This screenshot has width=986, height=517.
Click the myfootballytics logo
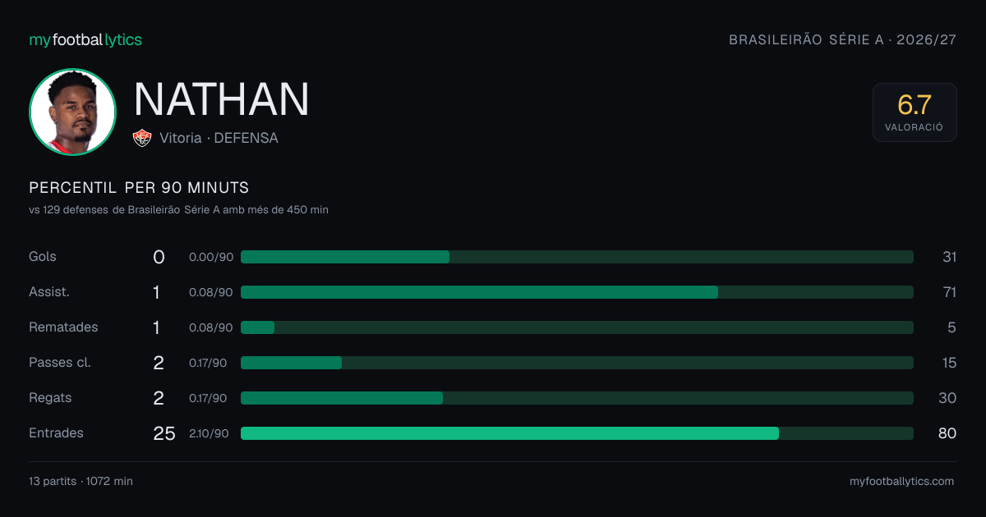point(85,39)
